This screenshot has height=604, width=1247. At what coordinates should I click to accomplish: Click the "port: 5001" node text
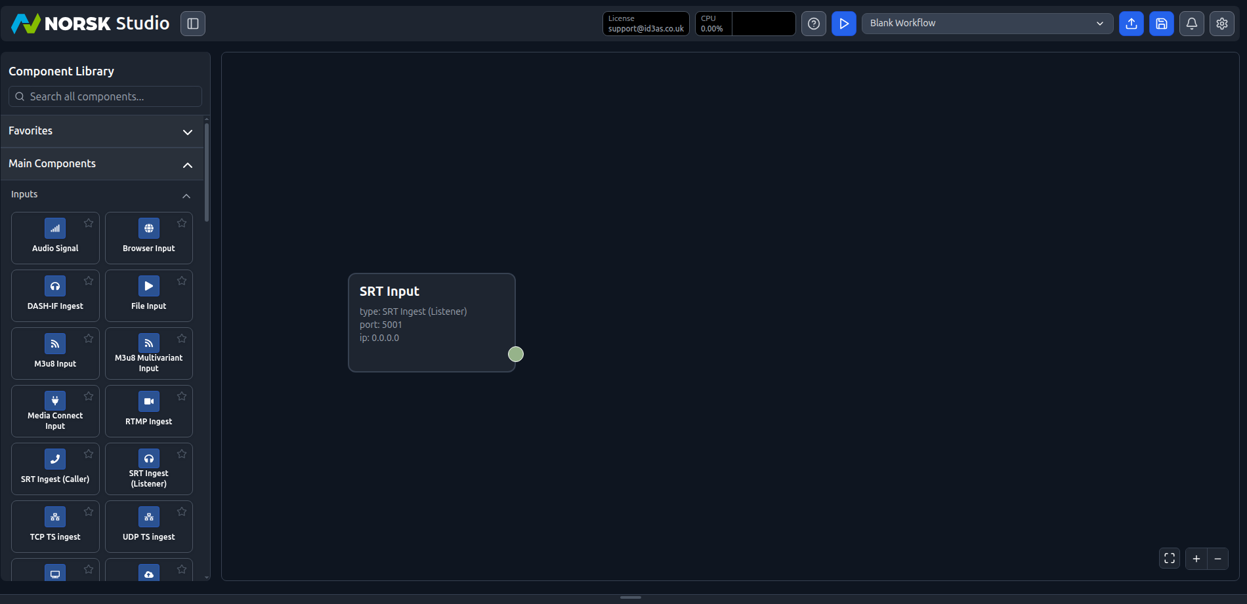click(x=381, y=325)
